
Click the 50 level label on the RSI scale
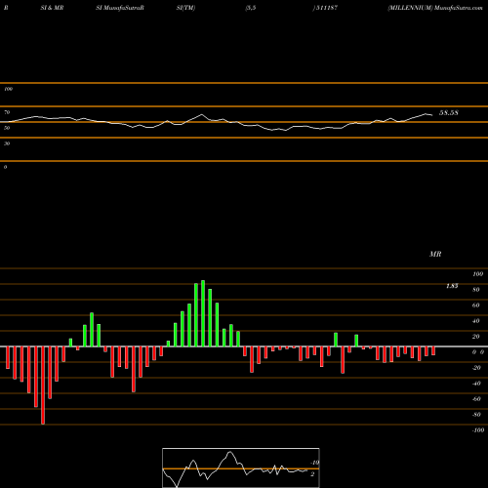(7, 128)
